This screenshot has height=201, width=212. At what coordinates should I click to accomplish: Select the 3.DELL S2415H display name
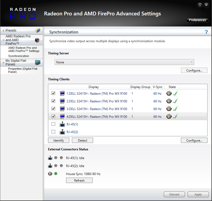[97, 109]
